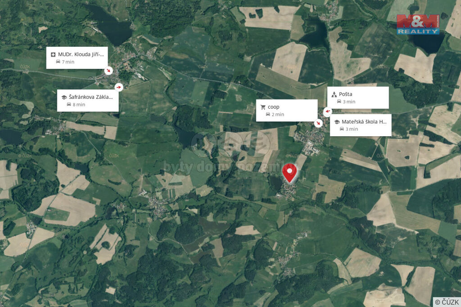The height and width of the screenshot is (307, 461).
Task: Click the shopping cart icon beside coop
Action: (x=263, y=107)
